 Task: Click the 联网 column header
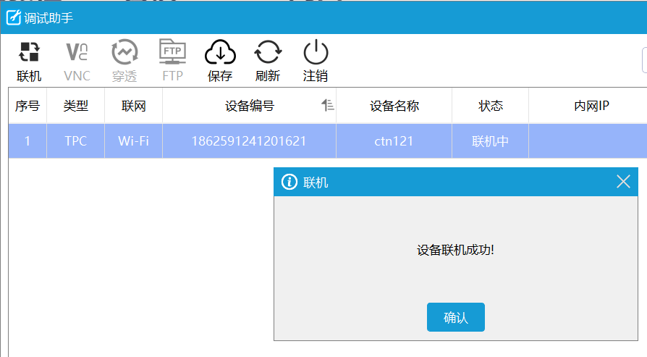point(133,106)
